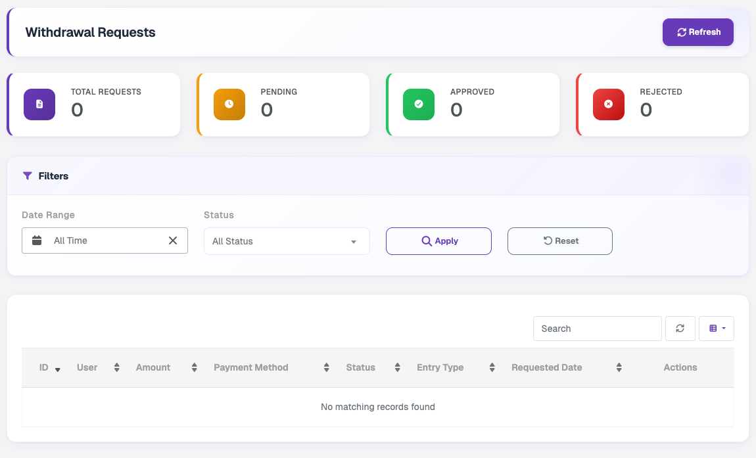The height and width of the screenshot is (458, 756).
Task: Click the Rejected card label
Action: 661,91
